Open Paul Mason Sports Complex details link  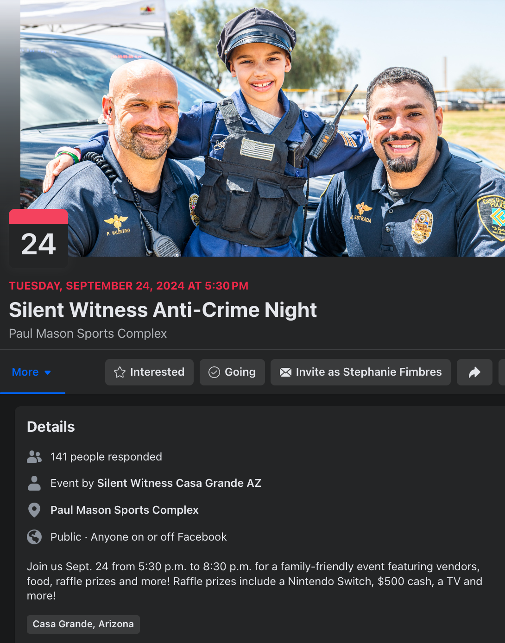(x=124, y=510)
